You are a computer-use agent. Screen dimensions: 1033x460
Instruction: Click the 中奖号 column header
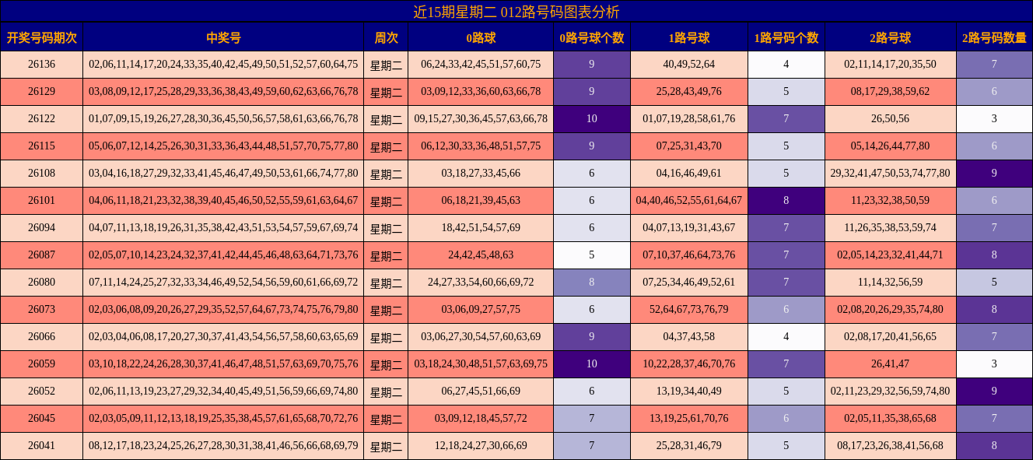coord(223,37)
